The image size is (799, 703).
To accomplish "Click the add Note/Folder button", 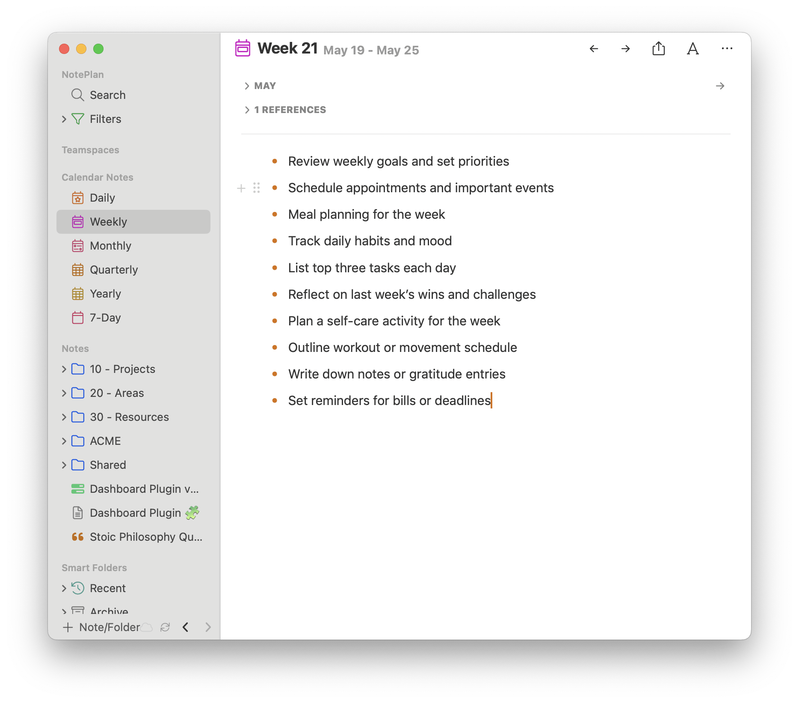I will 101,627.
